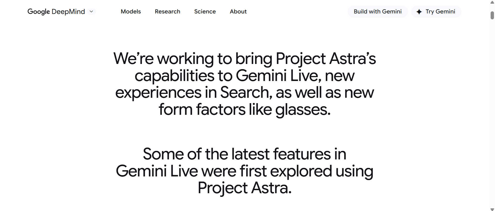Click the "We're working to bring" heading

(245, 84)
